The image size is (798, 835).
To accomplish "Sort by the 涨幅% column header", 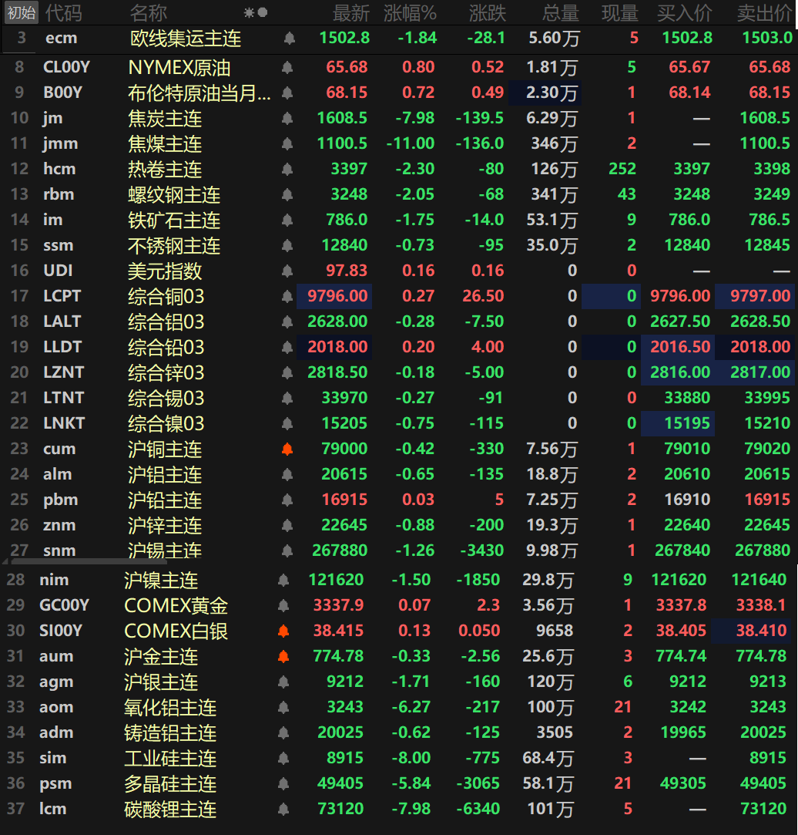I will [x=410, y=13].
